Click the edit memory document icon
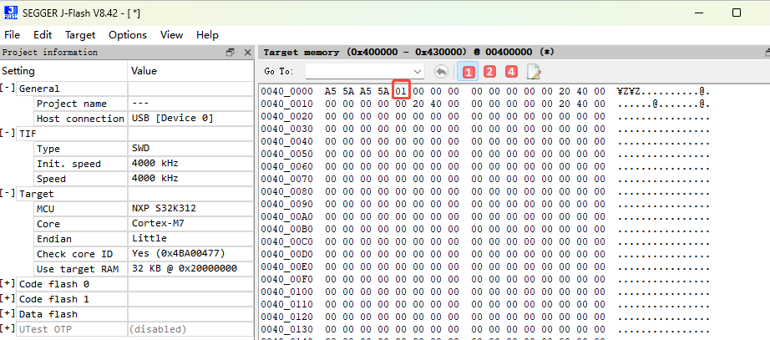Viewport: 770px width, 340px height. click(x=534, y=72)
